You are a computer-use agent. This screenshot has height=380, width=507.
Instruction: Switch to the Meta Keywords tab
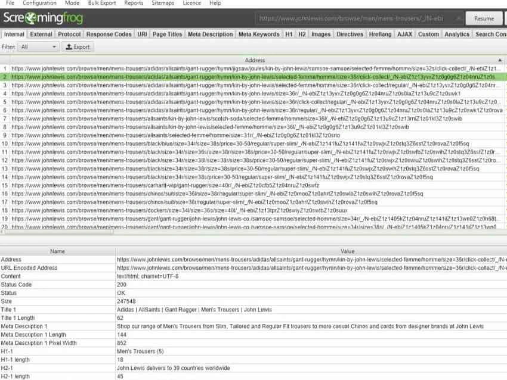pyautogui.click(x=259, y=34)
